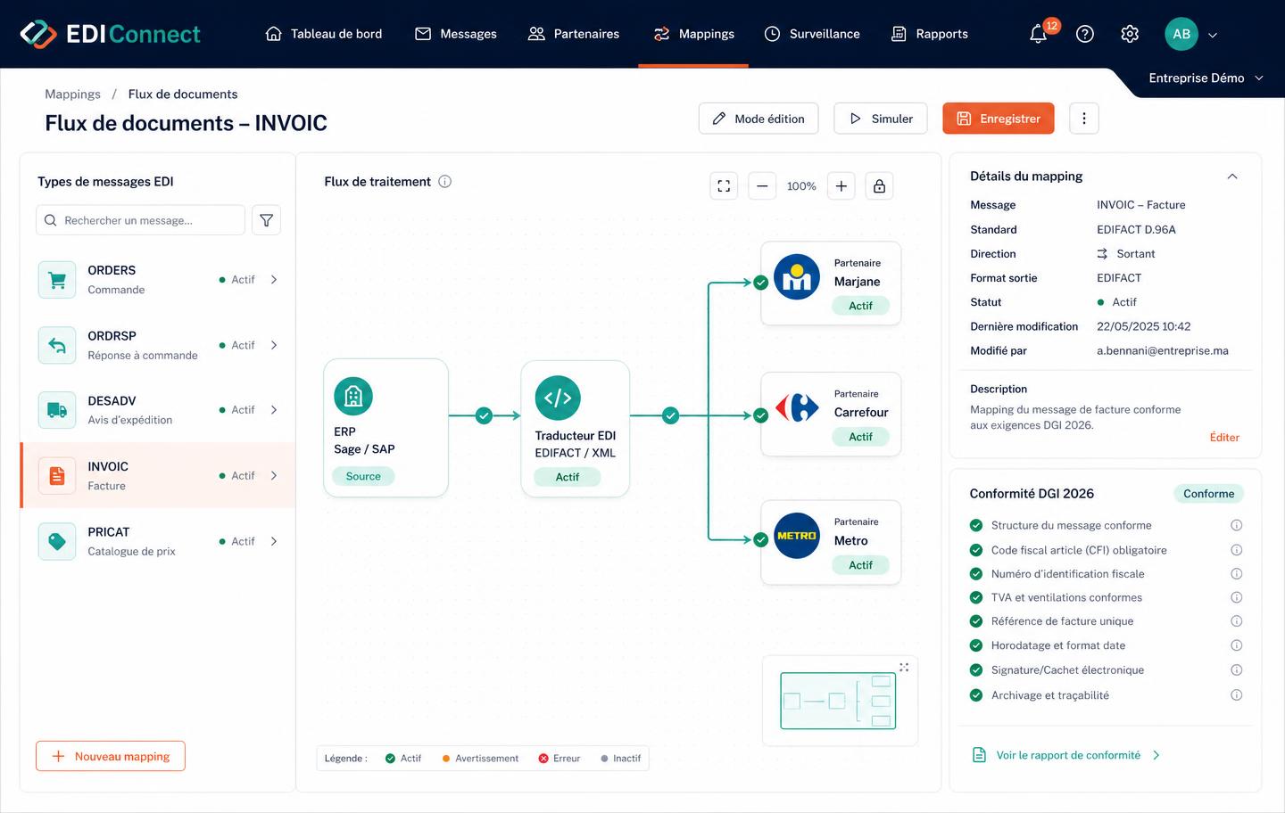Screen dimensions: 1285x813
Task: Click check beside Numéro d'identification fiscale
Action: (x=976, y=574)
